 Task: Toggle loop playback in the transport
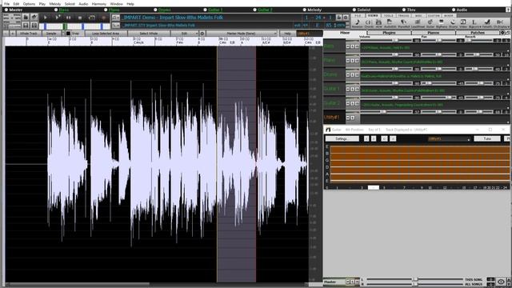pos(92,18)
